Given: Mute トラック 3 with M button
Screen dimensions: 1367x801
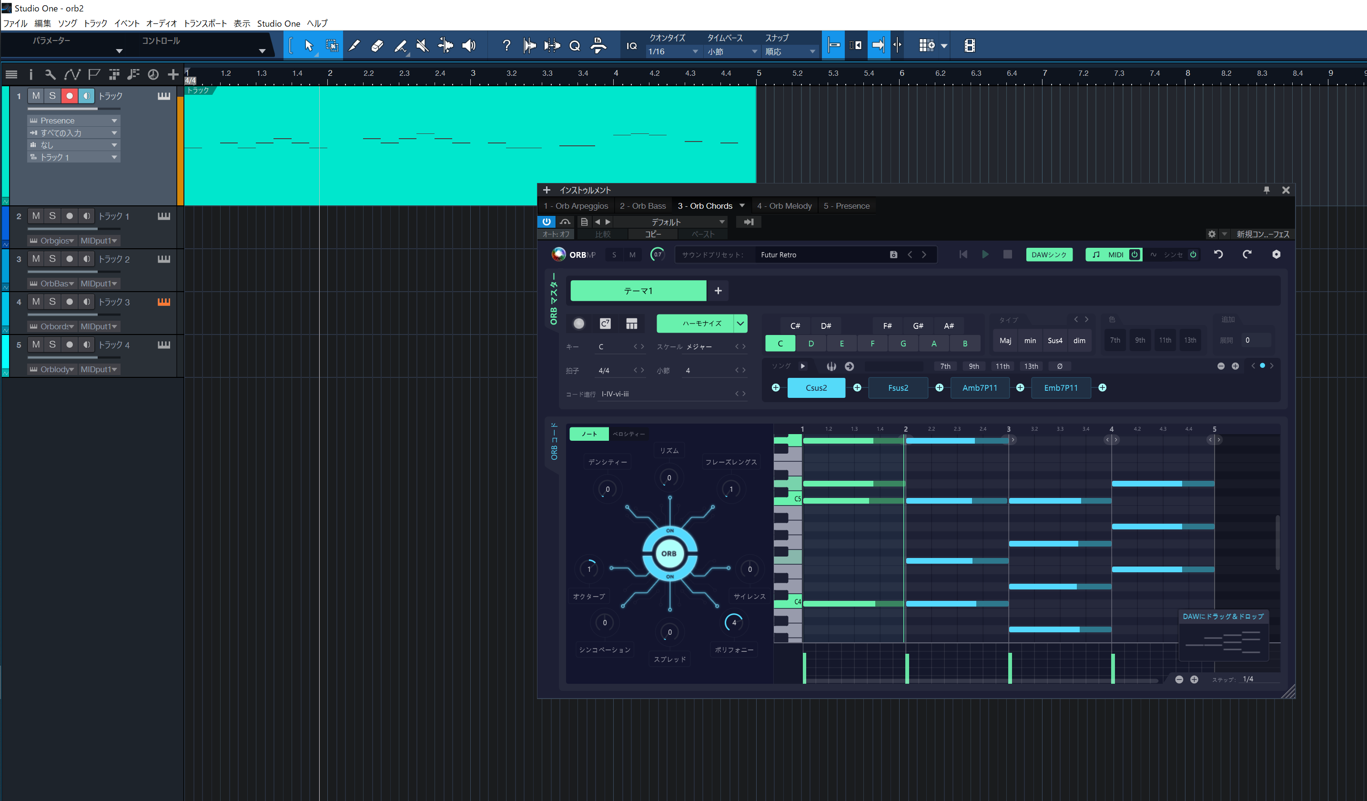Looking at the screenshot, I should pyautogui.click(x=36, y=302).
